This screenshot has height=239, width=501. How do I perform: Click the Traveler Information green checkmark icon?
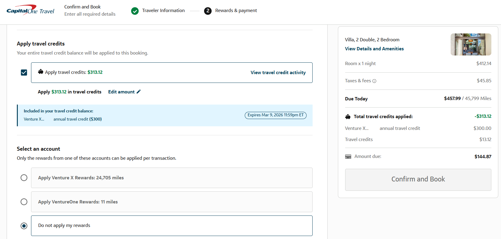pos(135,11)
